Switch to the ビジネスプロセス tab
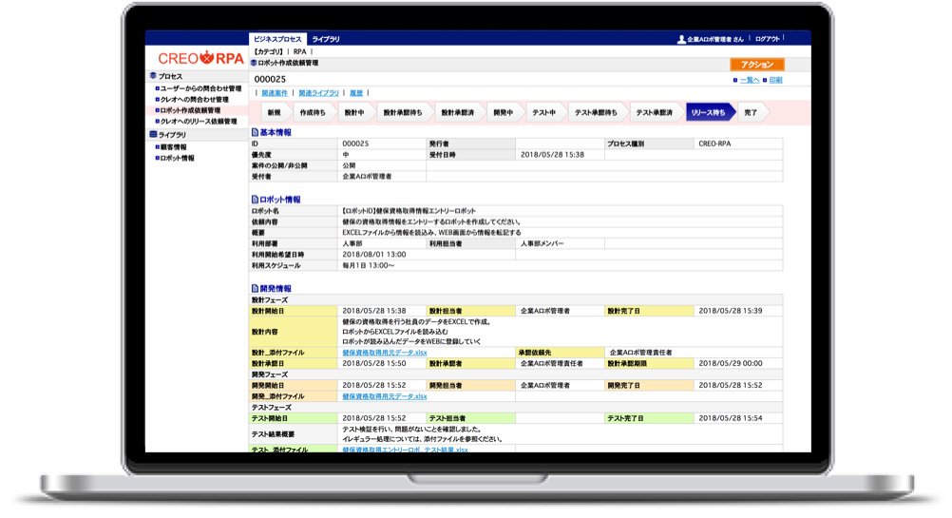 pos(277,39)
